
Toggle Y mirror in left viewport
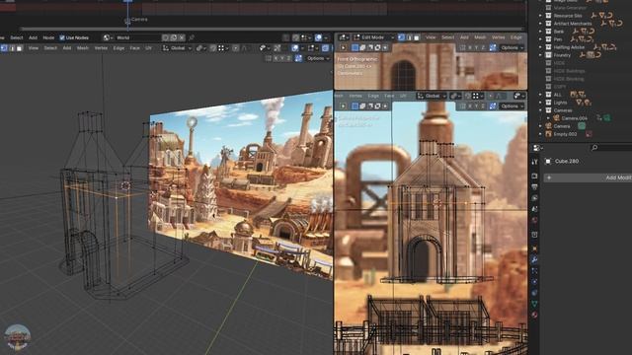pyautogui.click(x=282, y=58)
